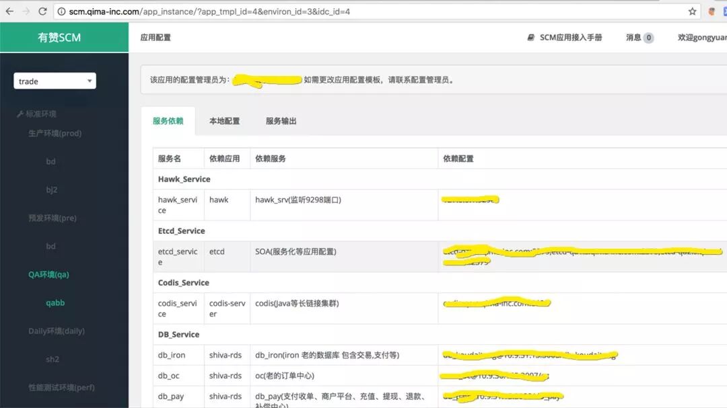The image size is (727, 408).
Task: Select sh2 in the sidebar
Action: [53, 360]
